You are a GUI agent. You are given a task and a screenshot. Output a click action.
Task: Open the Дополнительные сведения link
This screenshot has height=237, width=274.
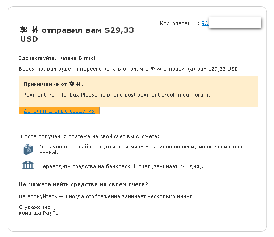(59, 111)
